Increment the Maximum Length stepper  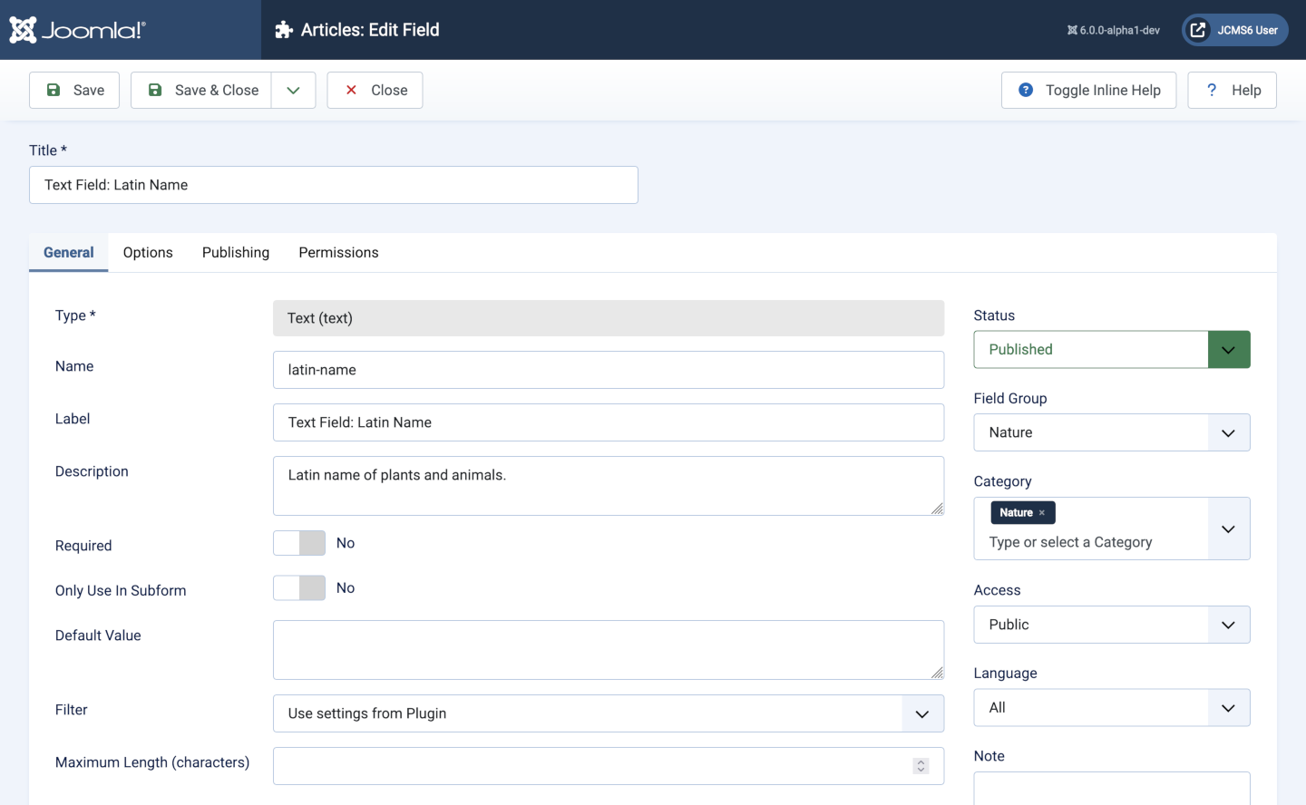pos(920,762)
